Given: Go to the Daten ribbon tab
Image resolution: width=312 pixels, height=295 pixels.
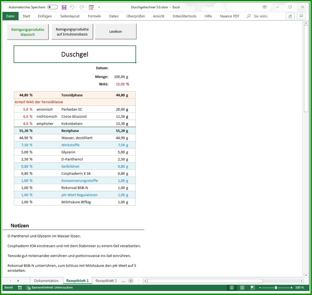Looking at the screenshot, I should pyautogui.click(x=114, y=16).
